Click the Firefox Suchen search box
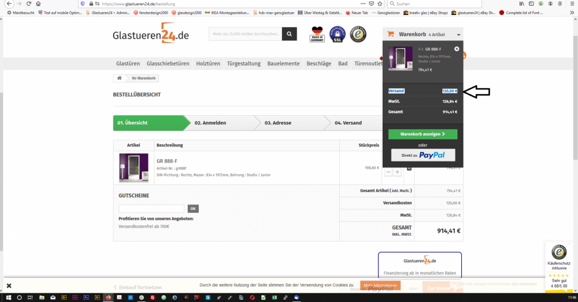578x302 pixels. (435, 3)
